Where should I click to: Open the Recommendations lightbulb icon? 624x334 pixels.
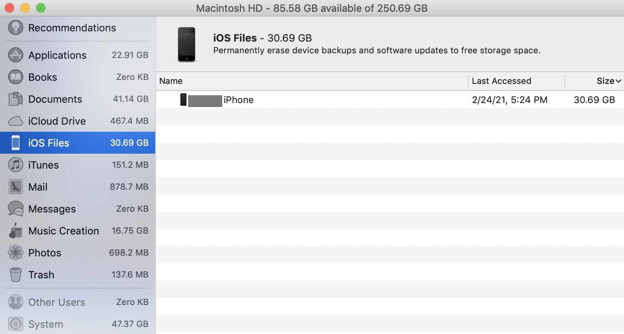coord(16,27)
